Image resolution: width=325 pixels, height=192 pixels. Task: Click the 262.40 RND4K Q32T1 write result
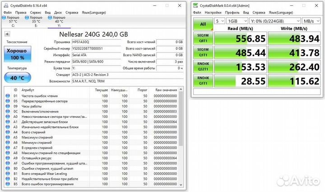click(294, 67)
